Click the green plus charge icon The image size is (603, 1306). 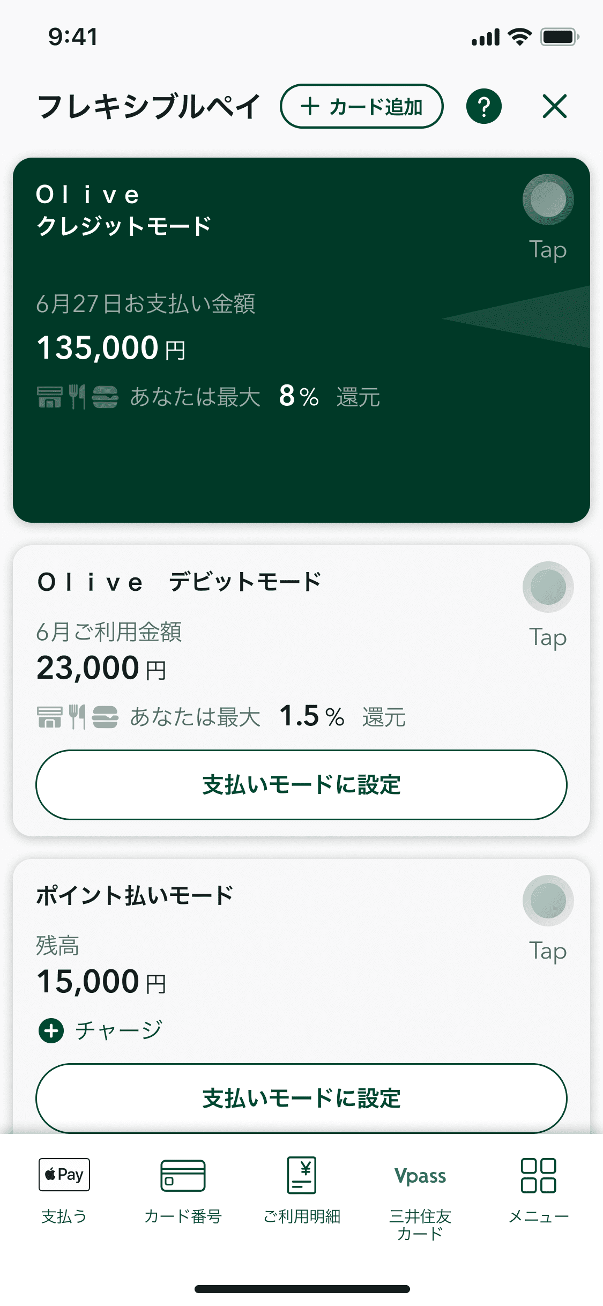[x=51, y=1030]
